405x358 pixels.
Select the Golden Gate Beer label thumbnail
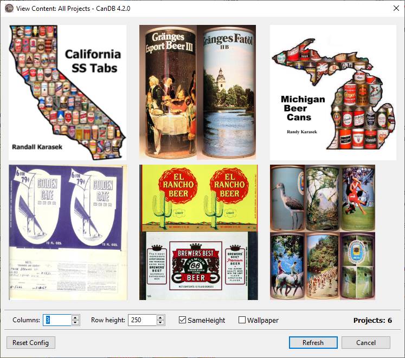68,232
